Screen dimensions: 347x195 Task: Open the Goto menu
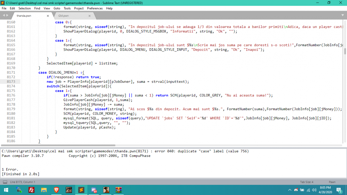57,8
